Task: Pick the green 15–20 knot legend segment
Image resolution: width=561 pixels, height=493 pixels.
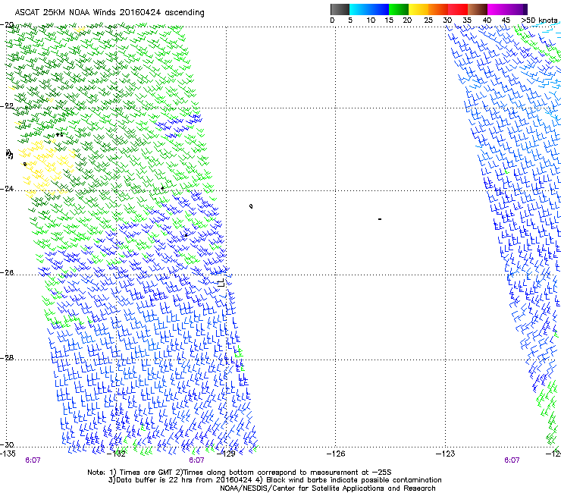Action: (x=399, y=9)
